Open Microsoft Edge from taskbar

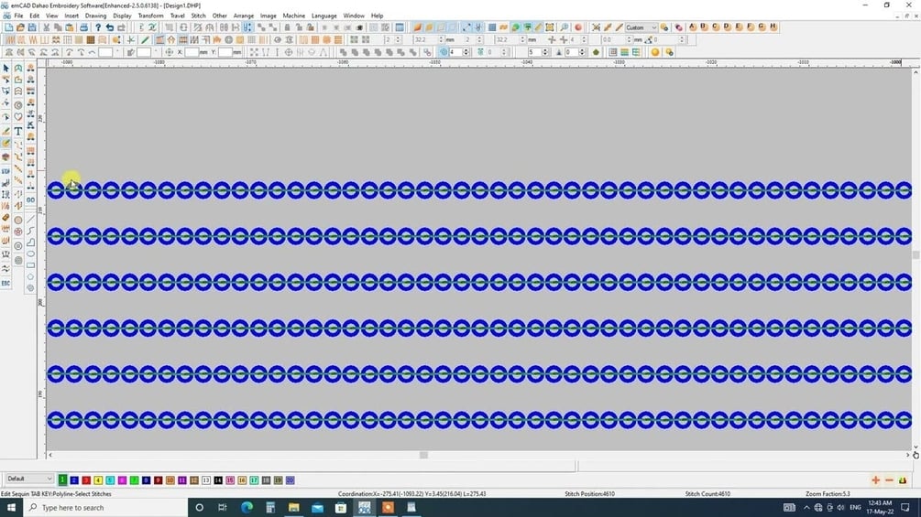[247, 507]
